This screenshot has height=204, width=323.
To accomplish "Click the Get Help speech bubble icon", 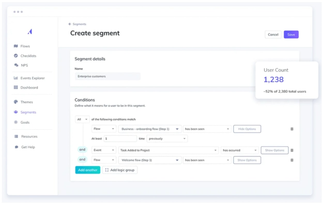I will 17,147.
